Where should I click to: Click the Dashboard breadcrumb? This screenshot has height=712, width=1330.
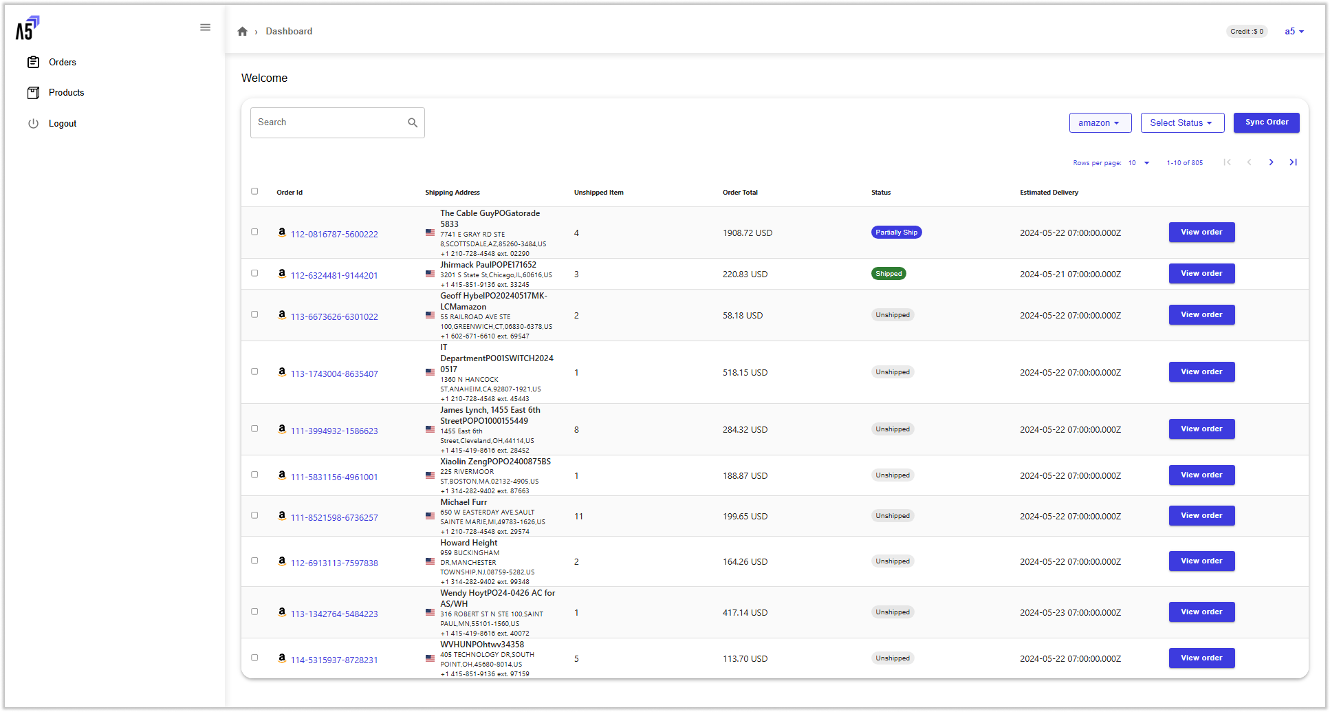[x=289, y=32]
